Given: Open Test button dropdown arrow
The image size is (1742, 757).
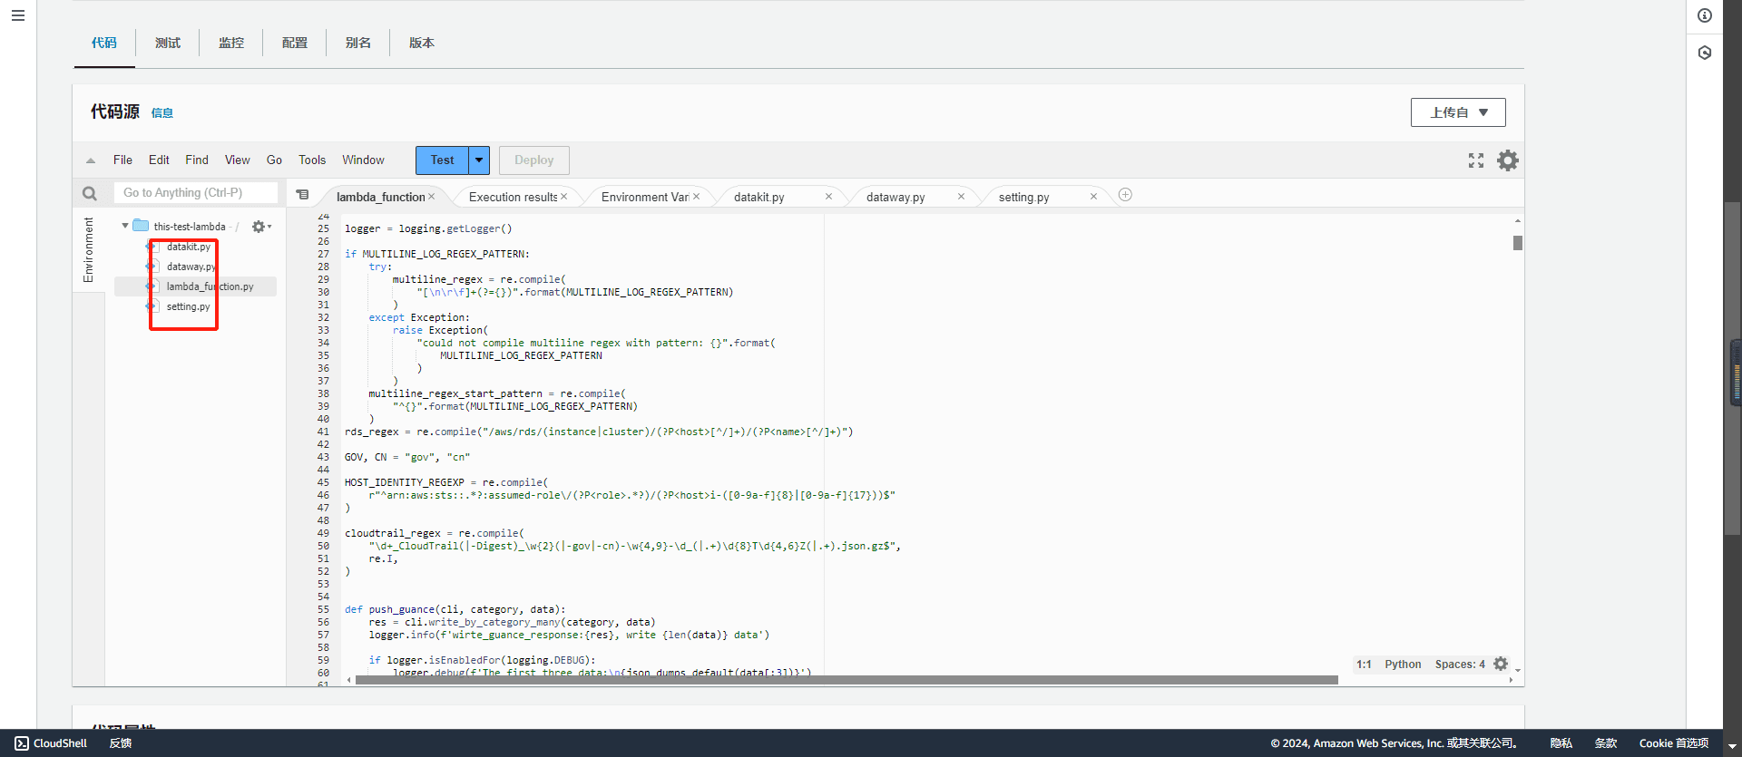Looking at the screenshot, I should (x=479, y=160).
